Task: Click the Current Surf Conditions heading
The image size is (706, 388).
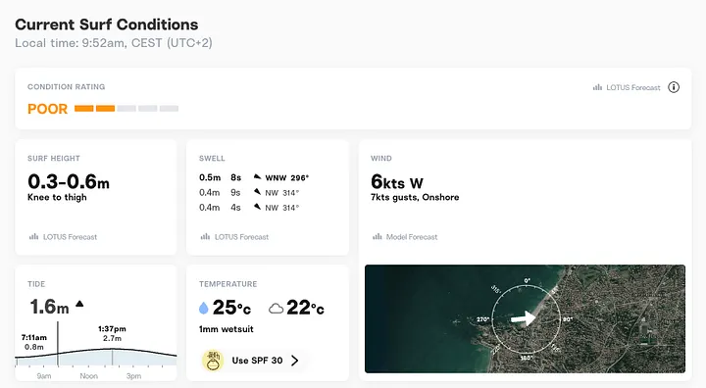Action: 107,24
